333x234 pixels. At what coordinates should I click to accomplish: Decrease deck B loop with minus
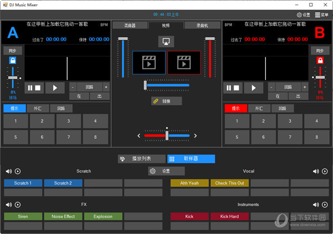271,87
